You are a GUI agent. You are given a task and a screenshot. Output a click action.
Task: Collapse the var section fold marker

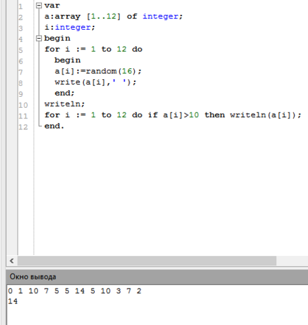point(39,5)
